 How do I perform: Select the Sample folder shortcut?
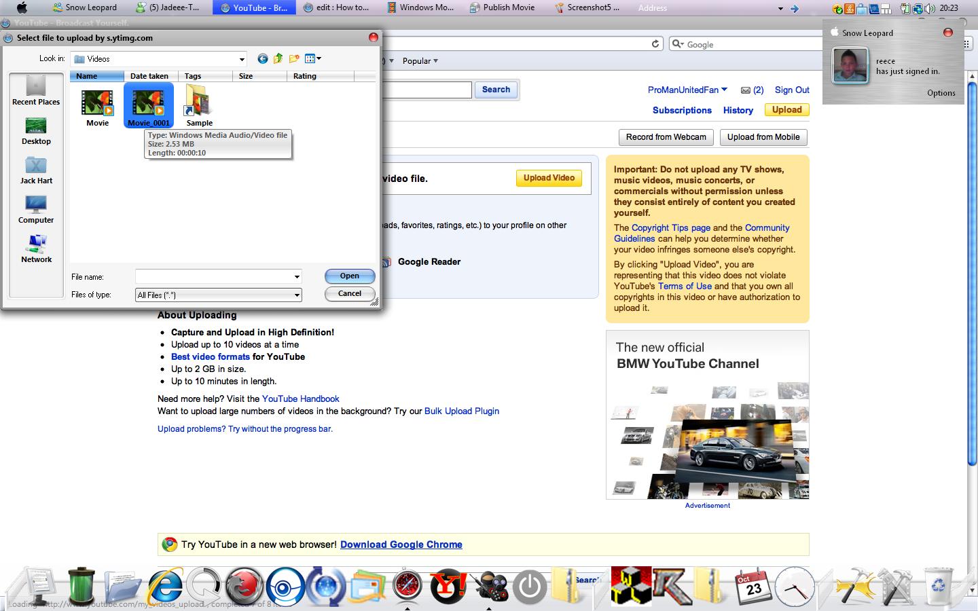(x=199, y=105)
